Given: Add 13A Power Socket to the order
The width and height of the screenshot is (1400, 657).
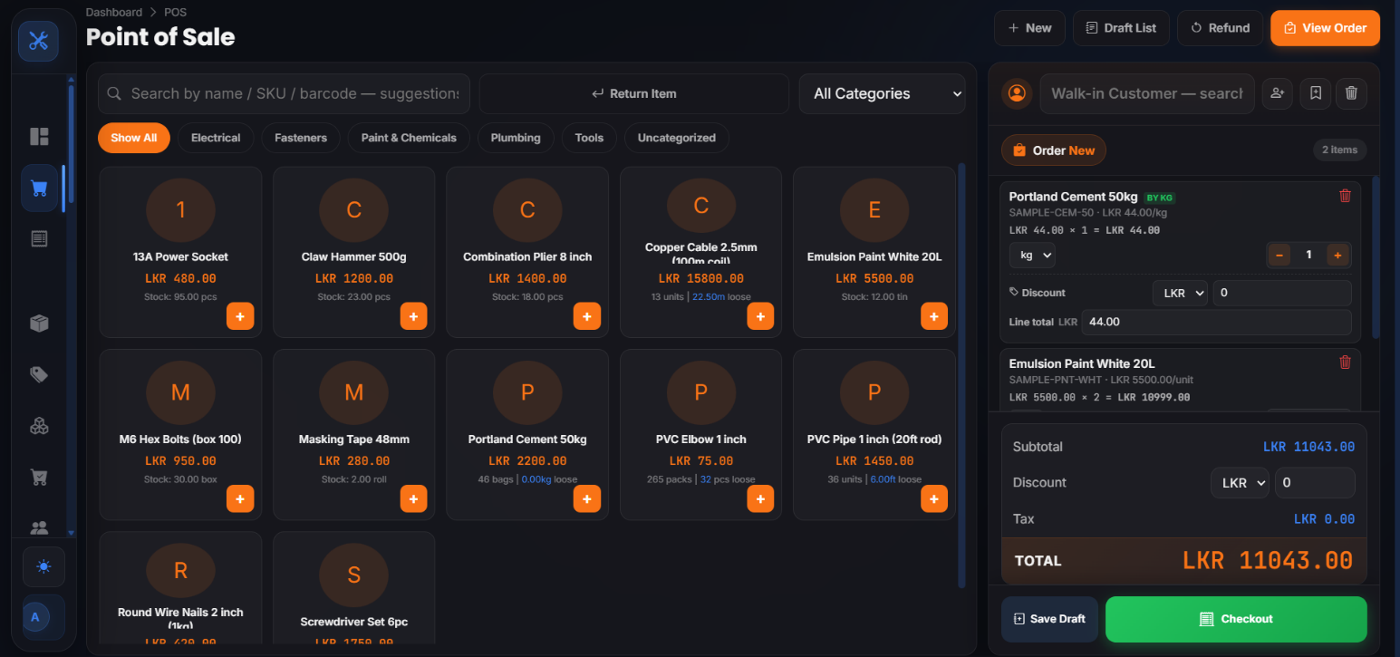Looking at the screenshot, I should tap(240, 316).
